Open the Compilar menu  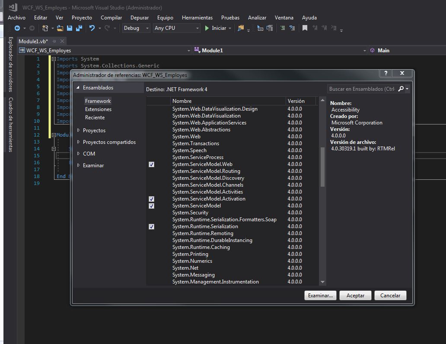111,18
